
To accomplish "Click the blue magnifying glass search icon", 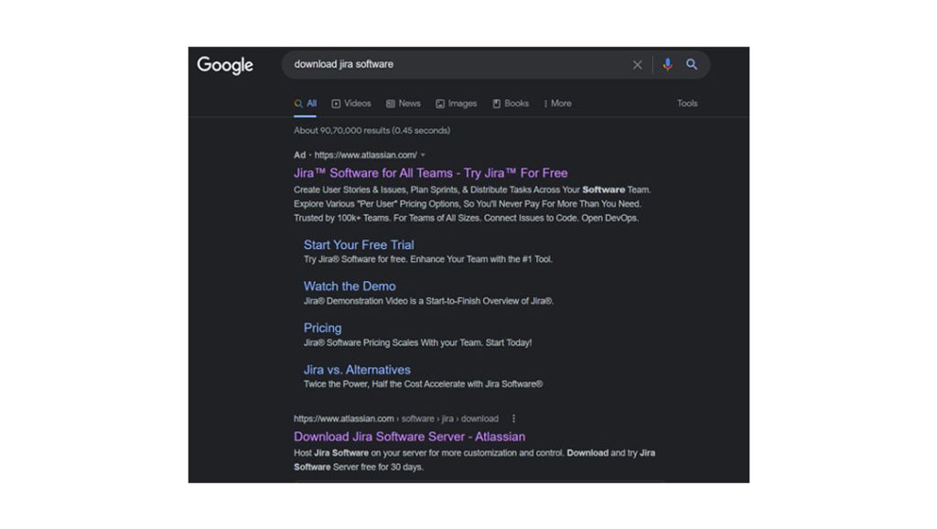I will coord(692,64).
